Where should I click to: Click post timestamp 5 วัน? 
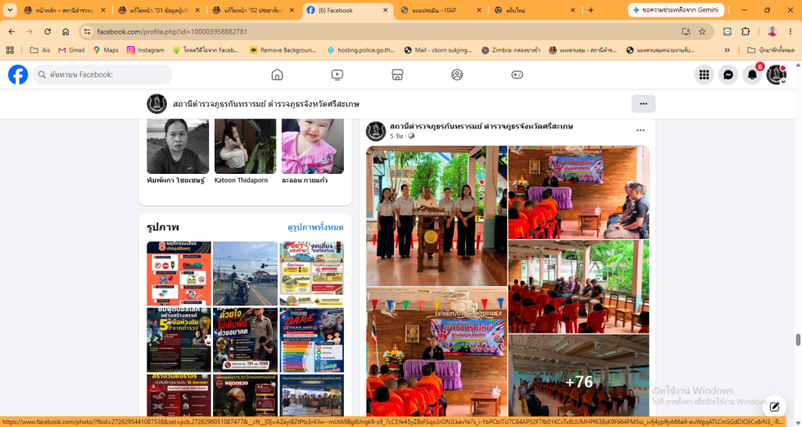coord(396,136)
